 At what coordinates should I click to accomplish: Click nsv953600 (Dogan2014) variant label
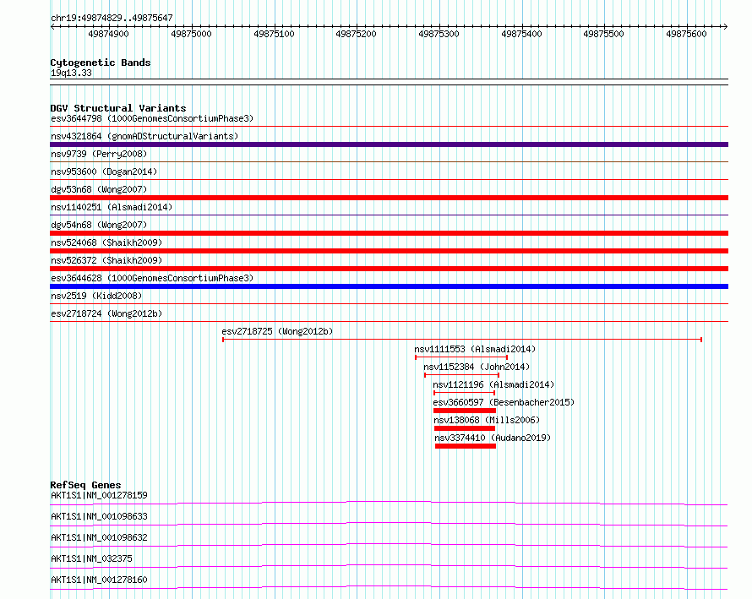point(104,172)
